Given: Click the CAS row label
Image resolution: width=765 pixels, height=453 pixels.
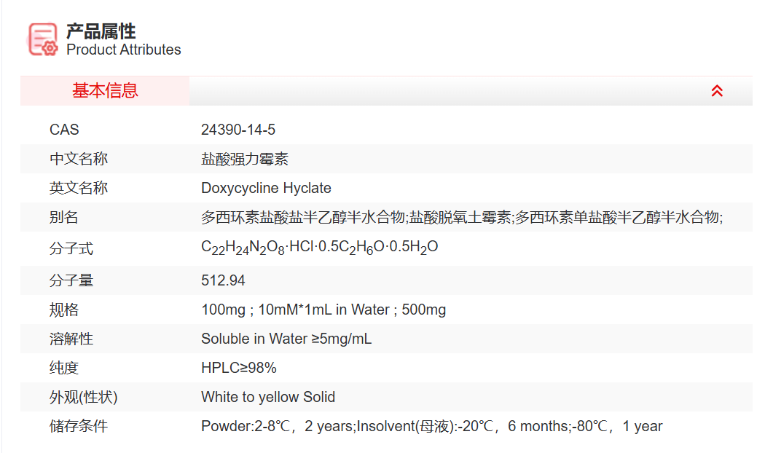Looking at the screenshot, I should click(x=64, y=130).
